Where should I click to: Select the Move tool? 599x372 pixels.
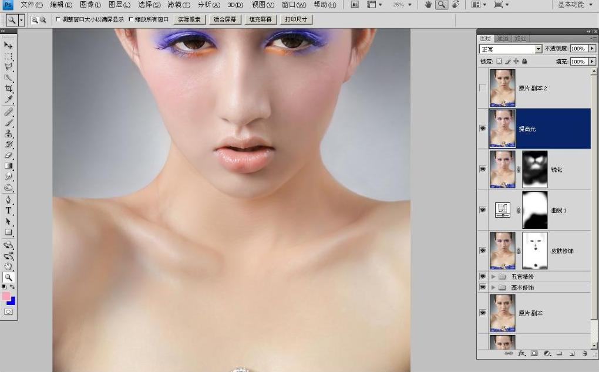point(8,45)
